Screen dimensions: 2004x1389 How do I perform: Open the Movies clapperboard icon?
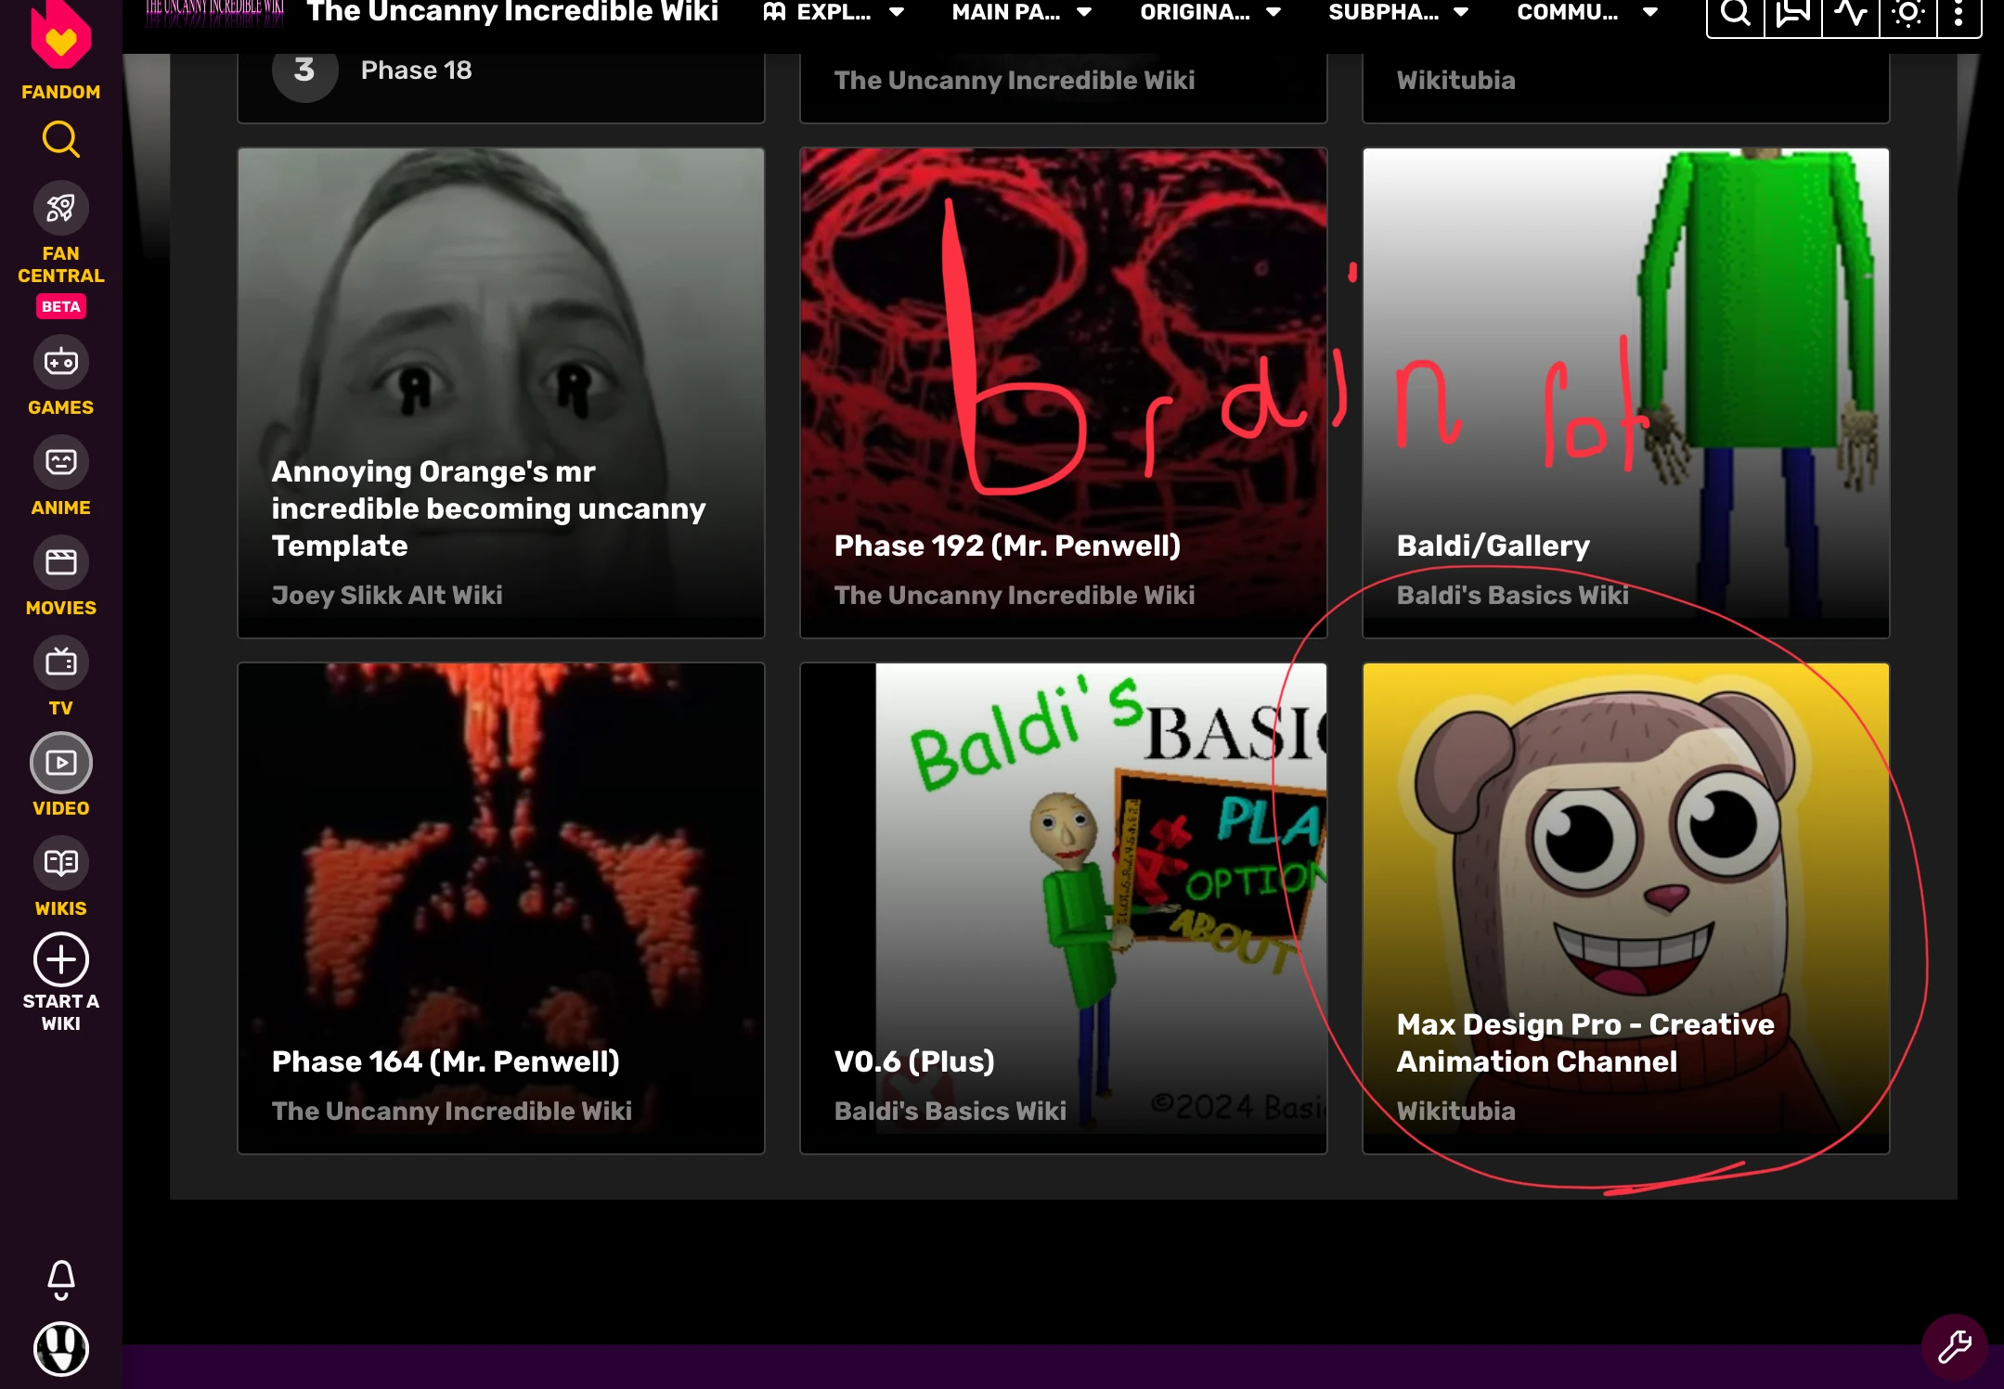[60, 562]
